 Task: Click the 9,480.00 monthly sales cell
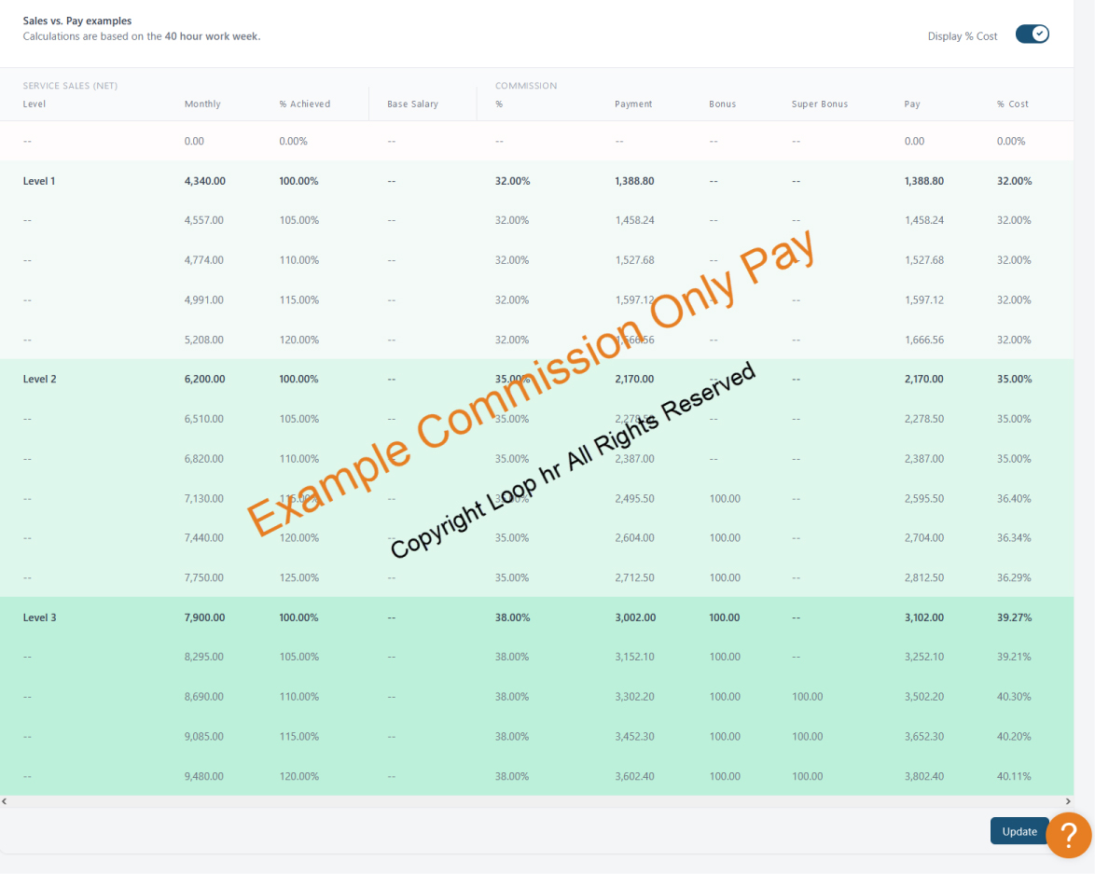click(204, 776)
